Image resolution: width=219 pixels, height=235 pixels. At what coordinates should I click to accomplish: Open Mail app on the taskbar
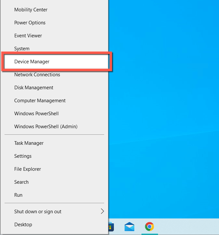pos(129,227)
